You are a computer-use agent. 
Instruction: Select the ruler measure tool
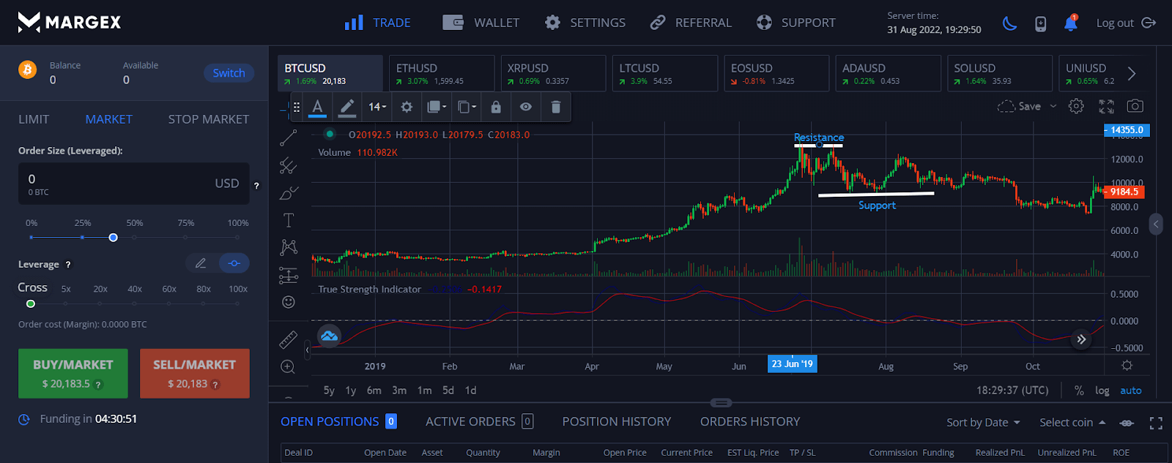pyautogui.click(x=289, y=339)
